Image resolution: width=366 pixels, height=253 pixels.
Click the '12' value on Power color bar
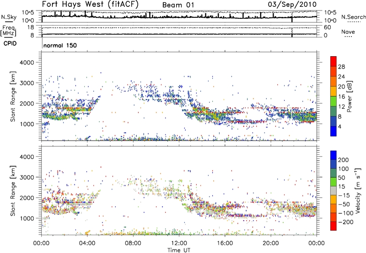341,107
